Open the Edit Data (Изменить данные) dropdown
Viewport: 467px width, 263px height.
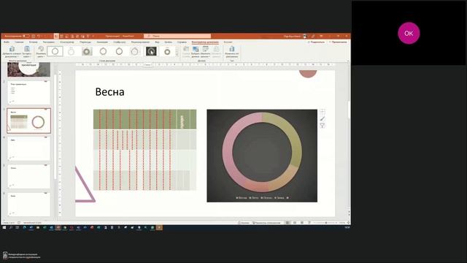[205, 52]
